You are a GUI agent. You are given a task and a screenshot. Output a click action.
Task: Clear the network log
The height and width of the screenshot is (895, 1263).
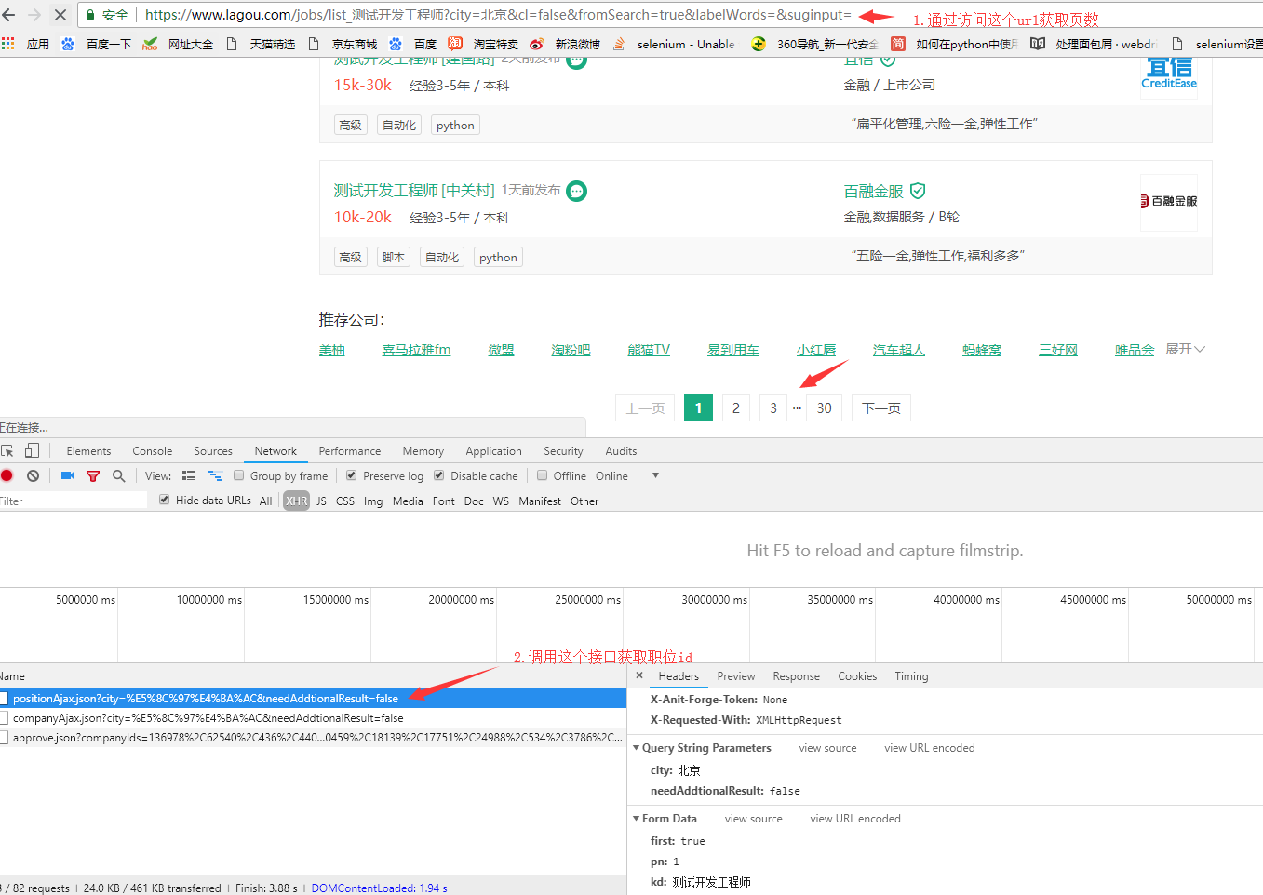(33, 475)
